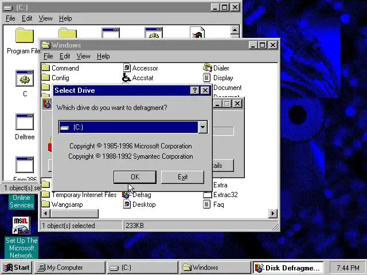
Task: Open View menu in (C:) window
Action: (45, 18)
